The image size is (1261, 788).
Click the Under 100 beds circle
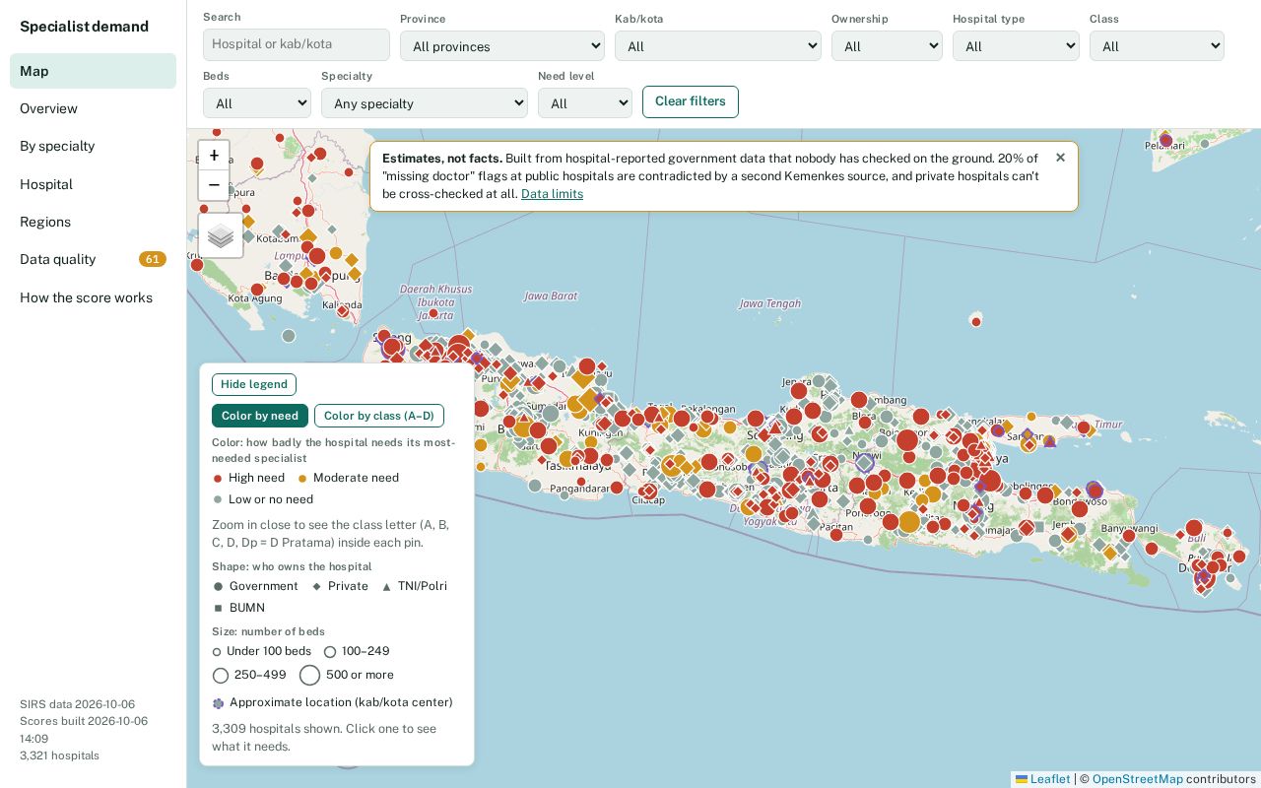(x=217, y=652)
